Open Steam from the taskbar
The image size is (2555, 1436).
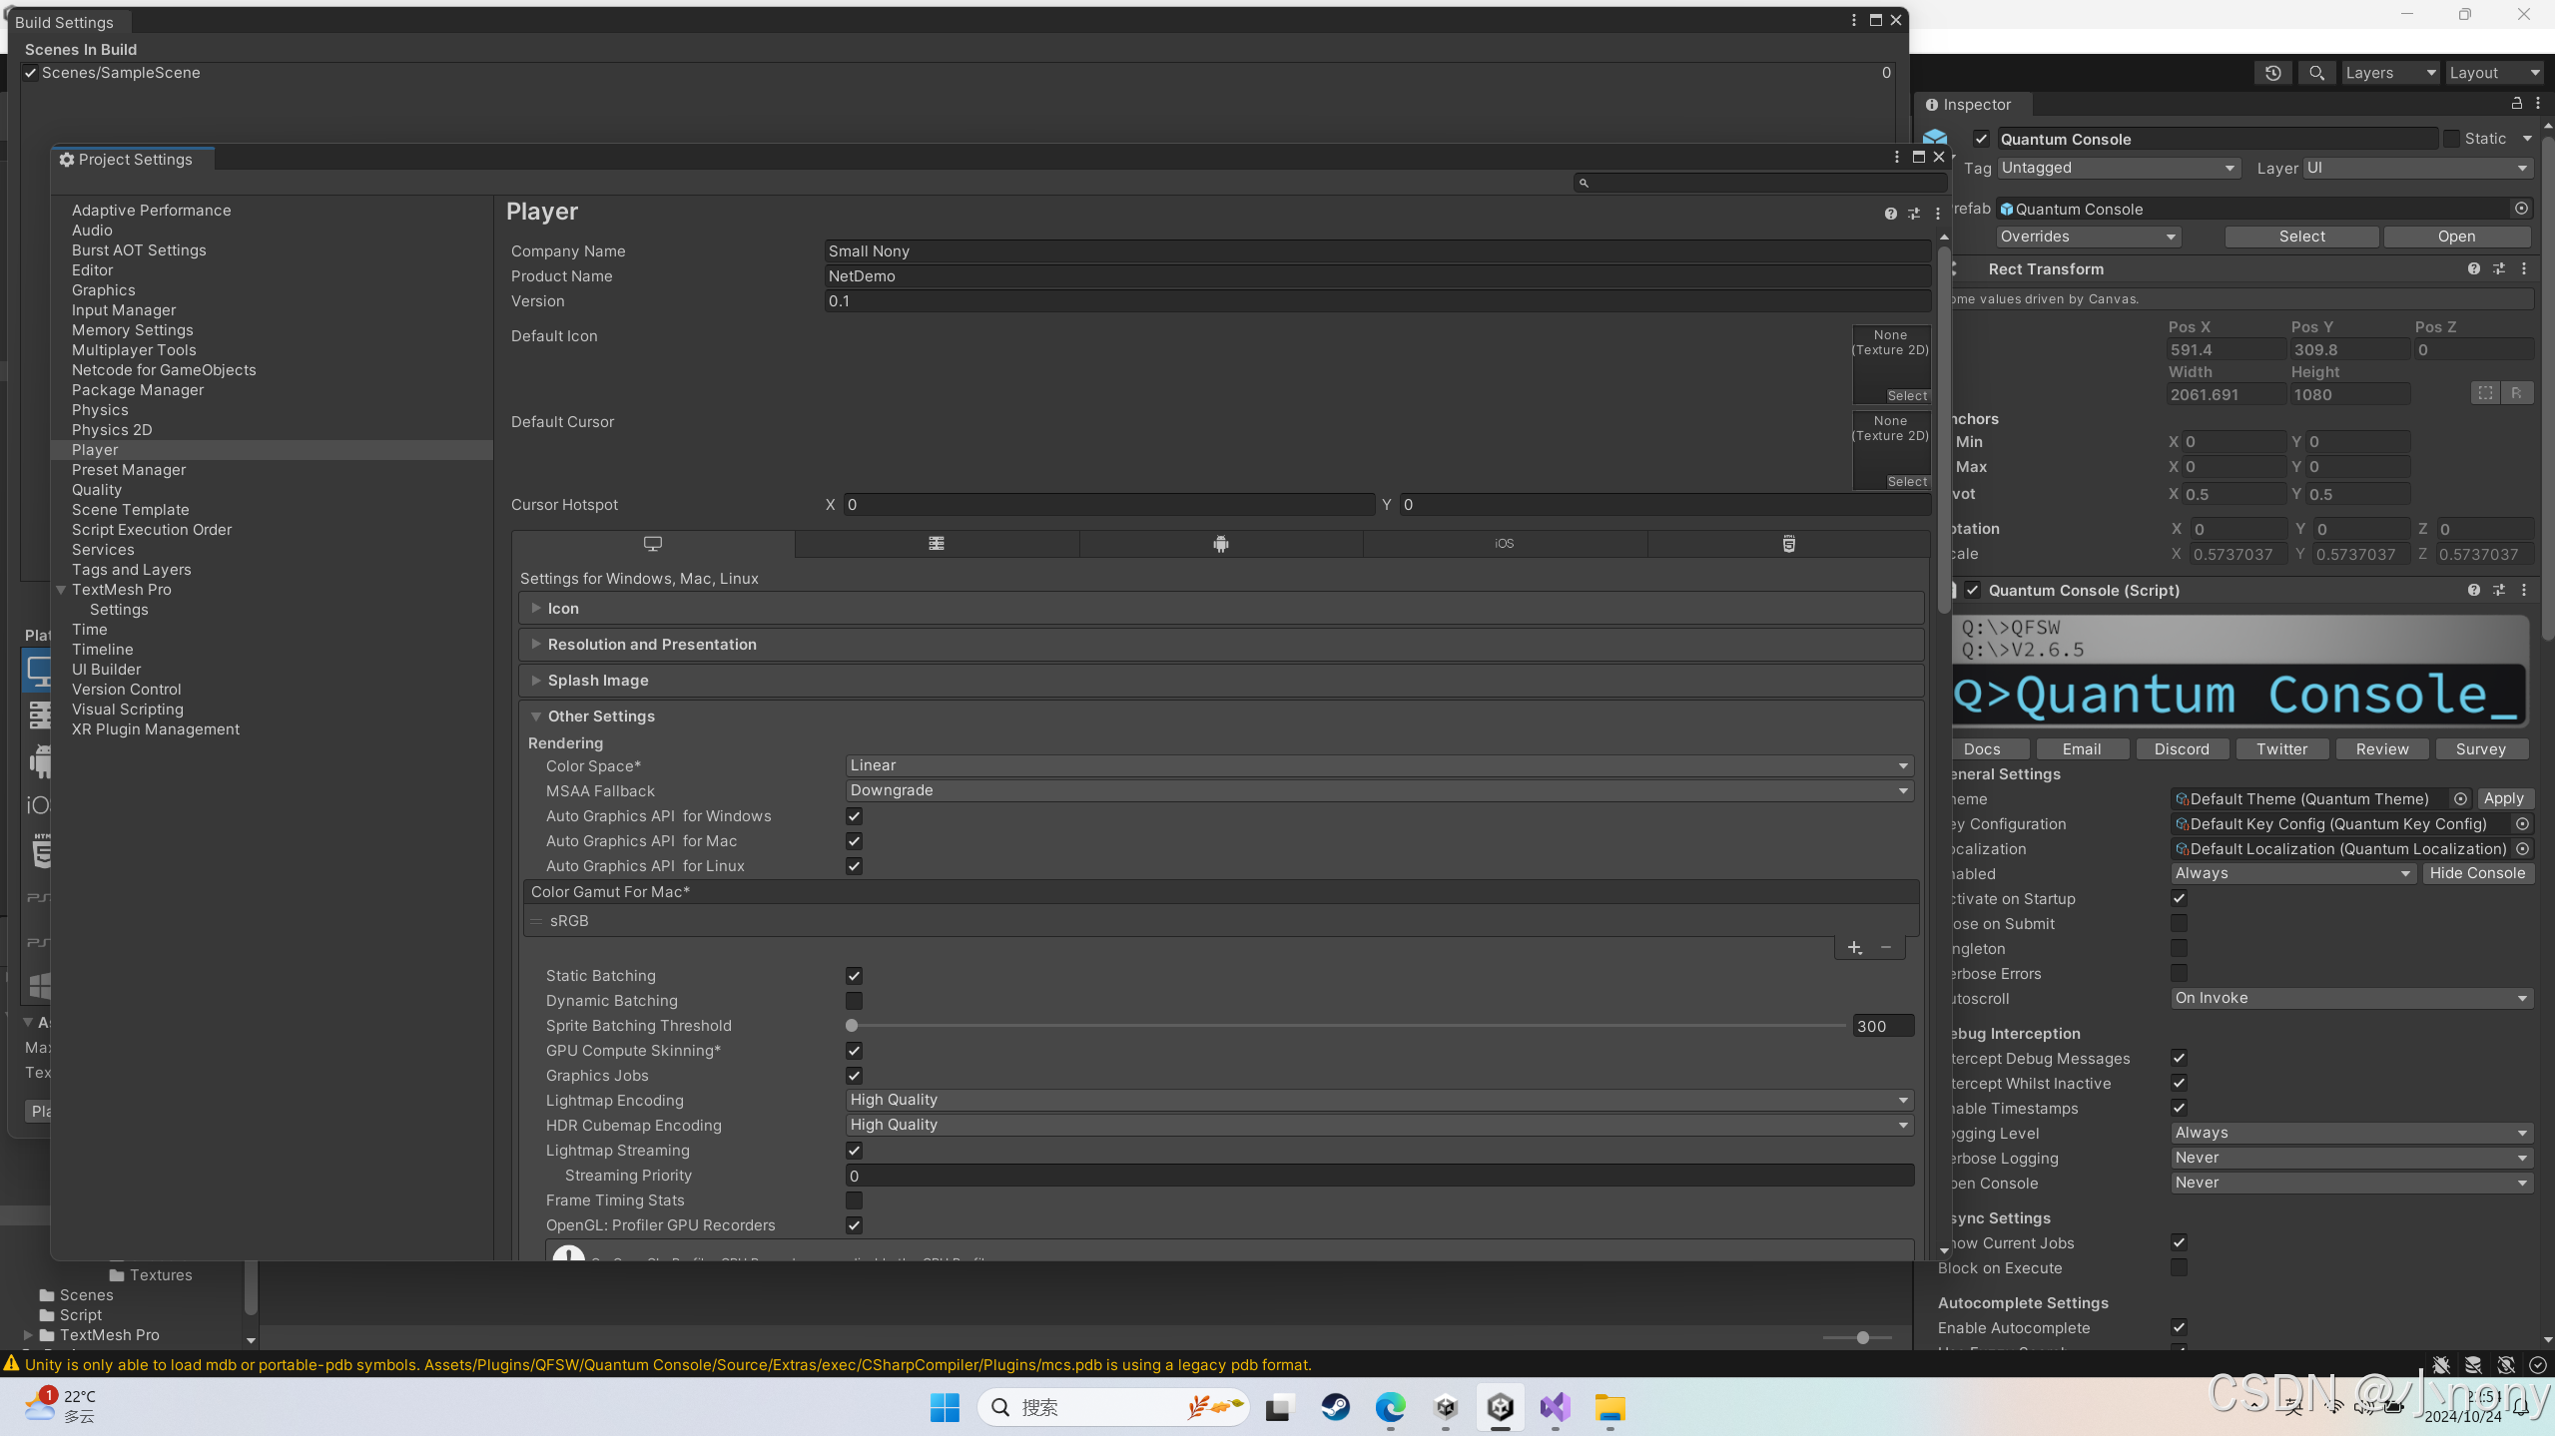(x=1336, y=1407)
